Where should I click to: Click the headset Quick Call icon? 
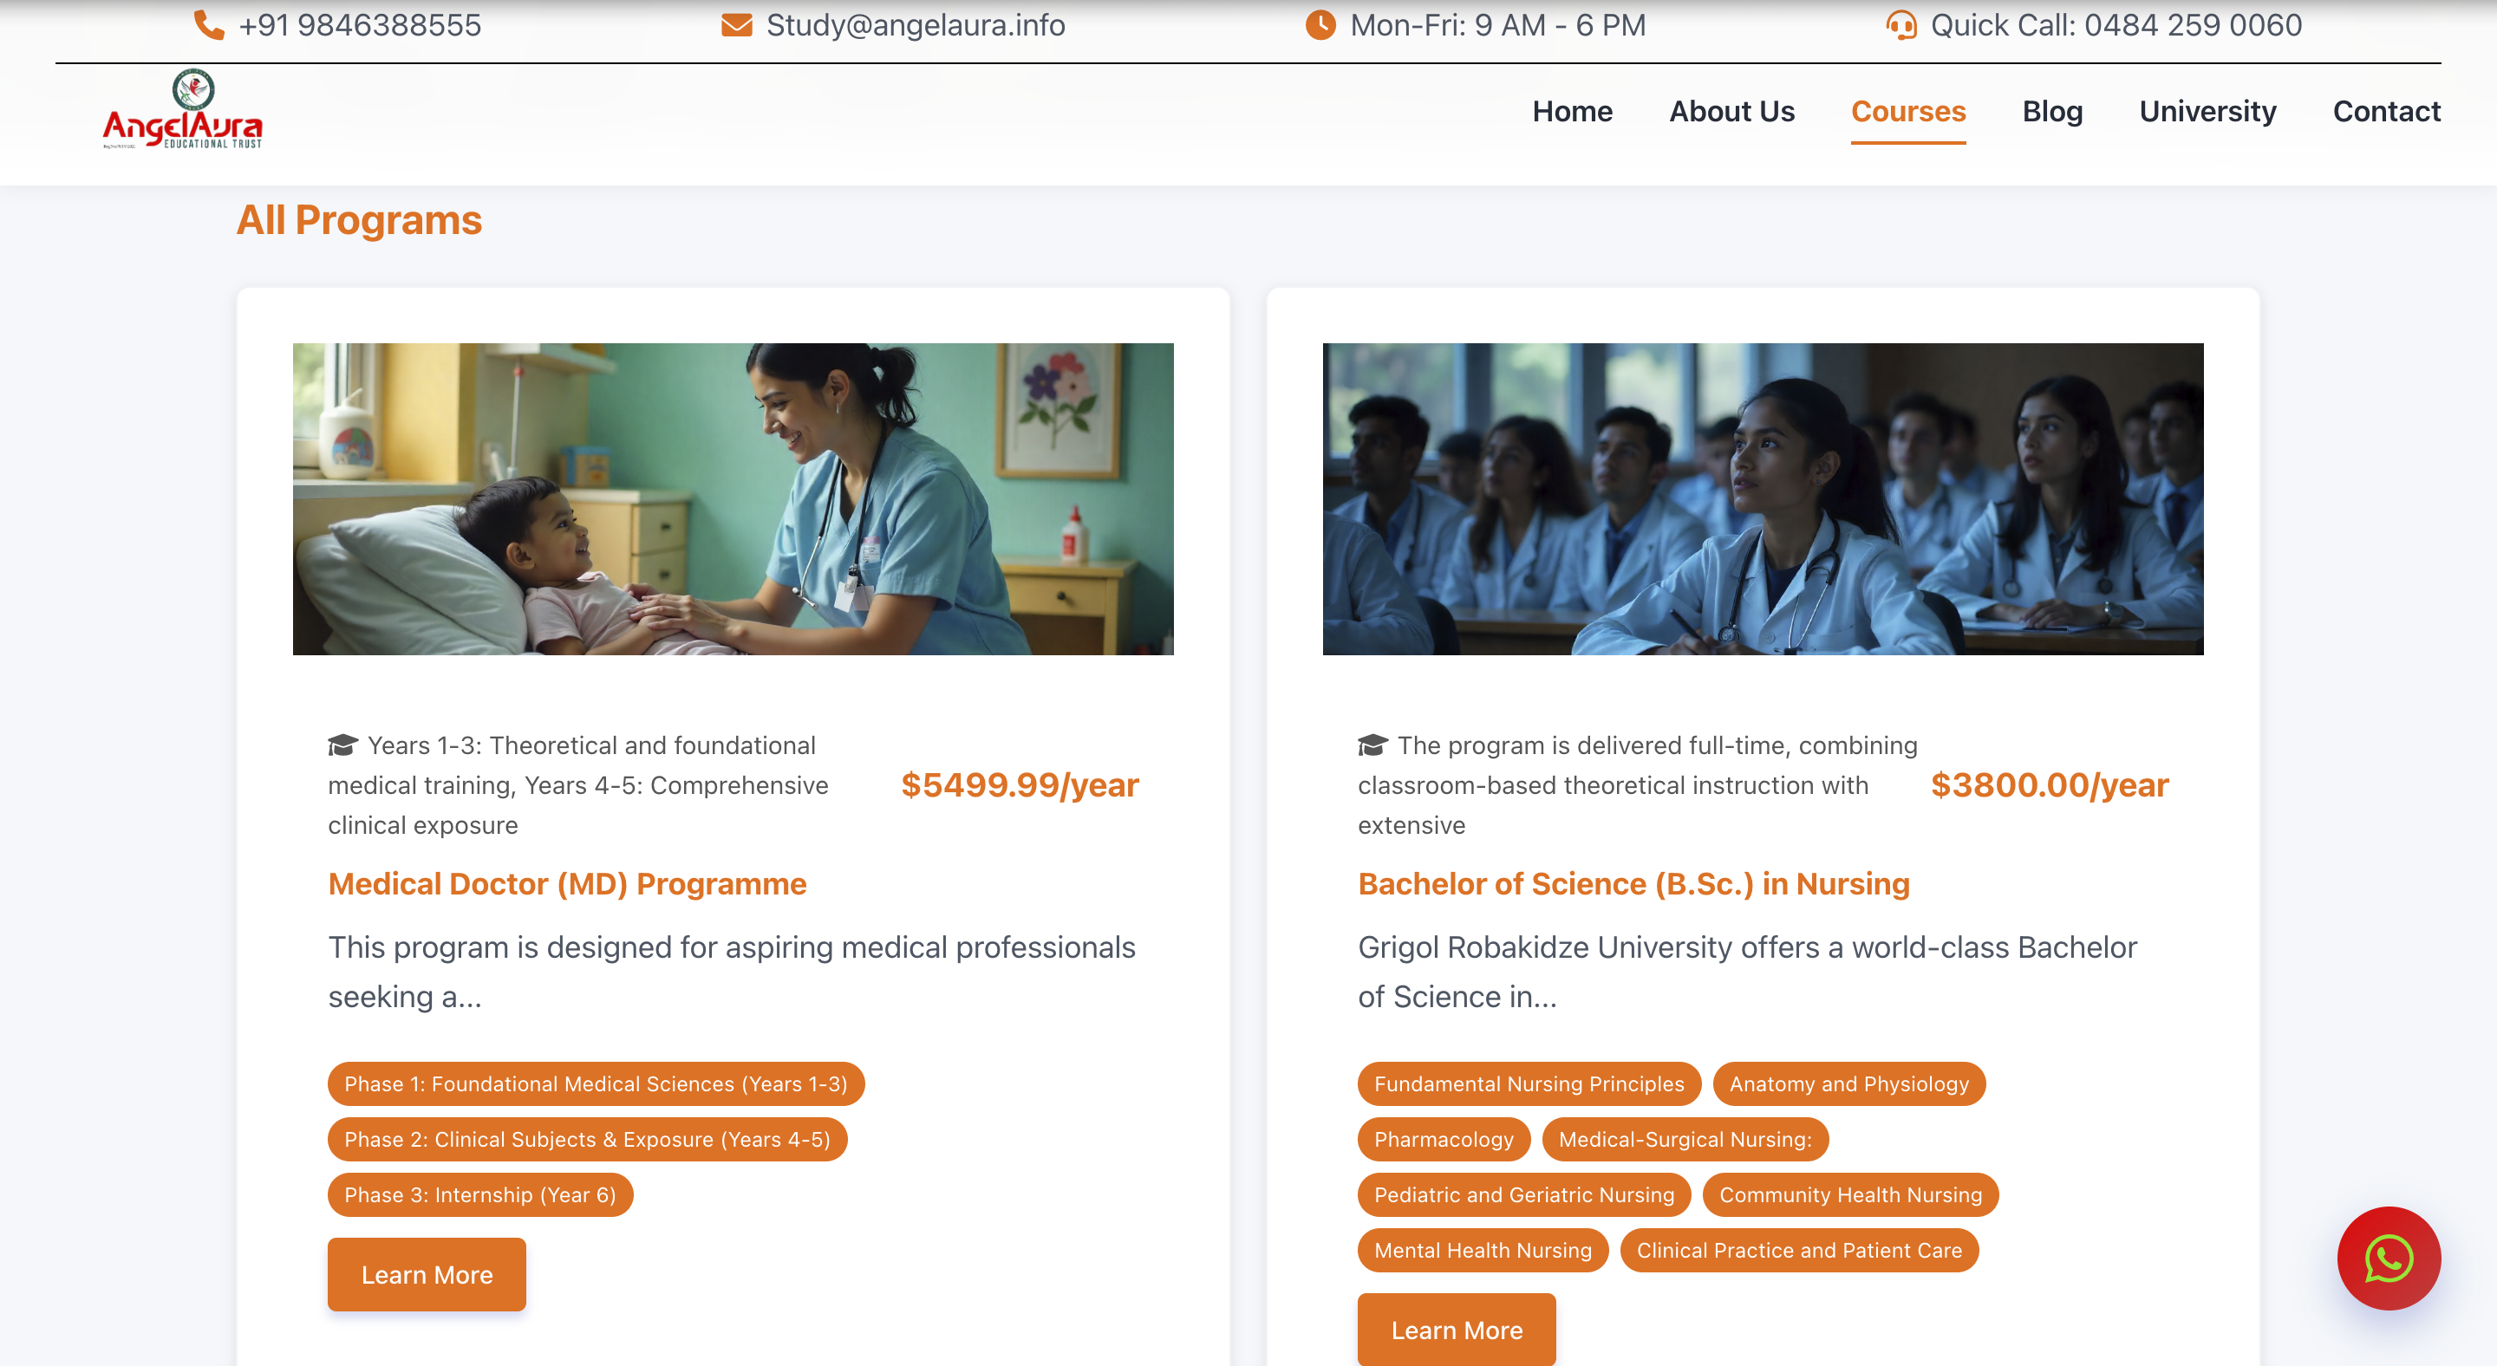1900,24
